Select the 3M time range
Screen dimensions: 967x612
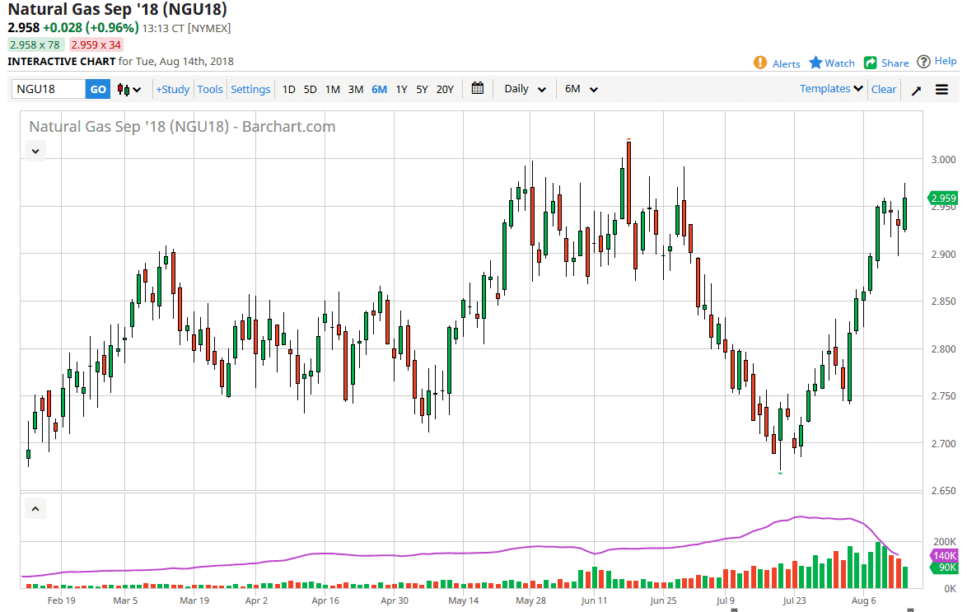click(x=355, y=89)
